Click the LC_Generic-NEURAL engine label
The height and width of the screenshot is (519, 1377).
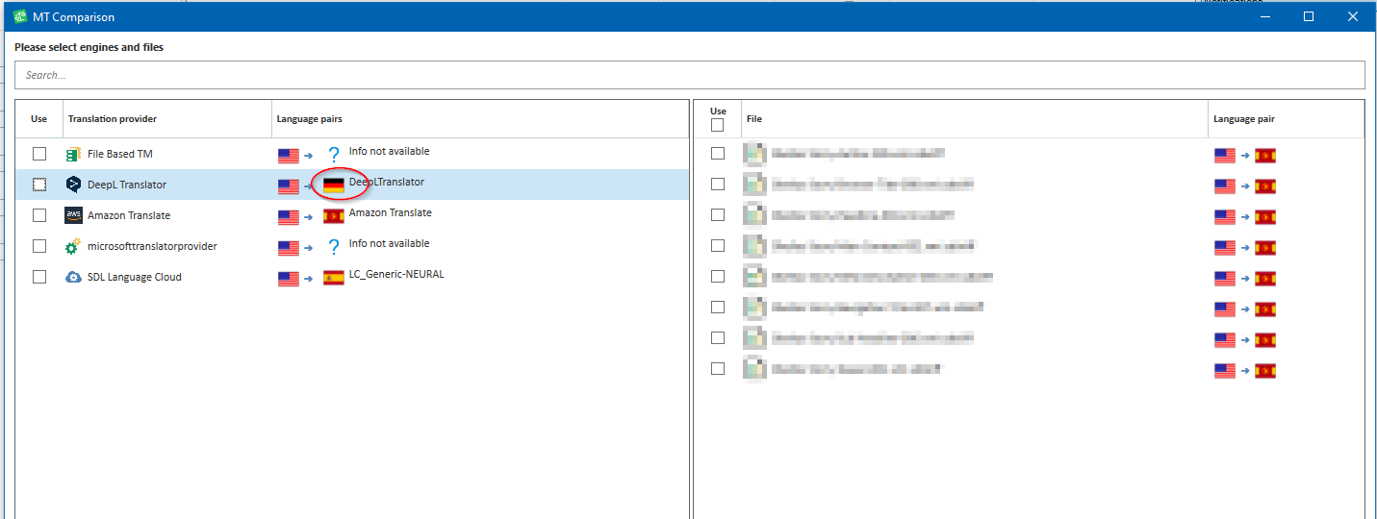click(396, 274)
